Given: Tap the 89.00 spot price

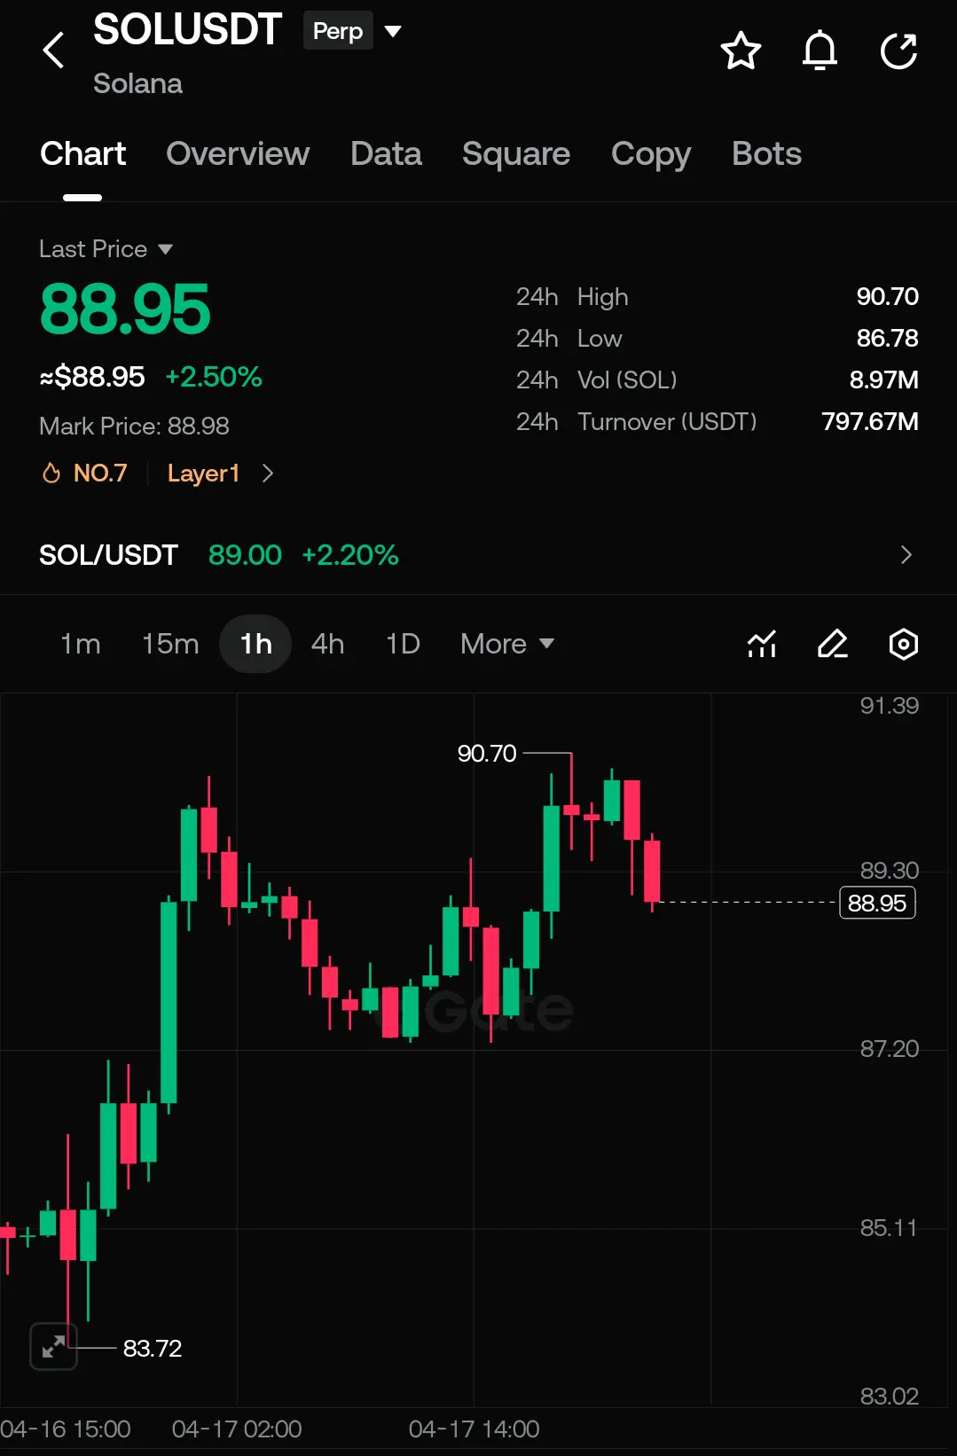Looking at the screenshot, I should [245, 555].
